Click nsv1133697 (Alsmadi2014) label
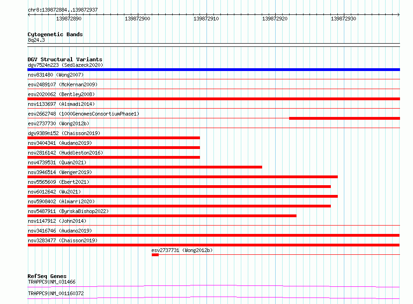 point(61,104)
